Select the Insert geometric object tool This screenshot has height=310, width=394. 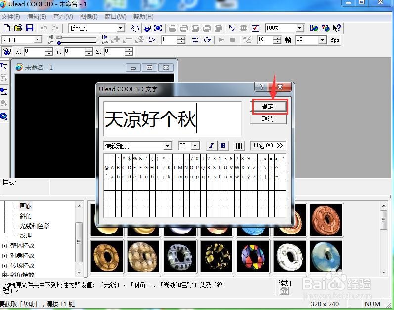coord(4,116)
